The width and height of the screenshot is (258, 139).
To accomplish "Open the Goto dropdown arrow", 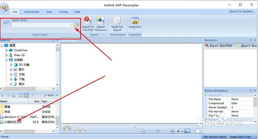I will click(x=57, y=95).
